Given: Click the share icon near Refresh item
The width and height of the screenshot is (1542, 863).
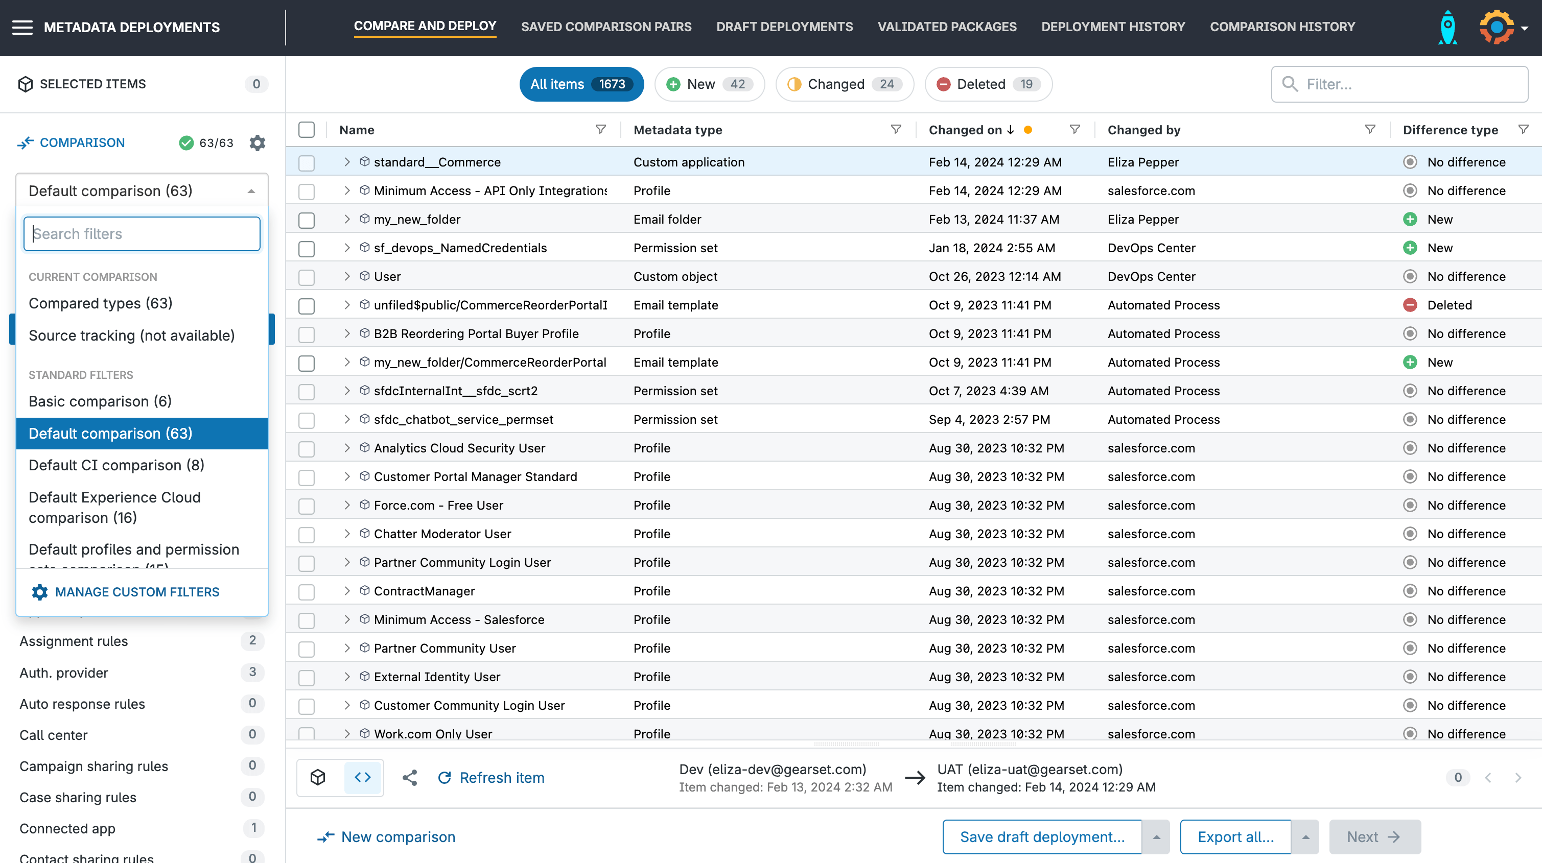Looking at the screenshot, I should 410,777.
